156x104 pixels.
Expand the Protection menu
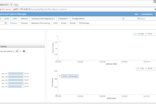(x=63, y=19)
